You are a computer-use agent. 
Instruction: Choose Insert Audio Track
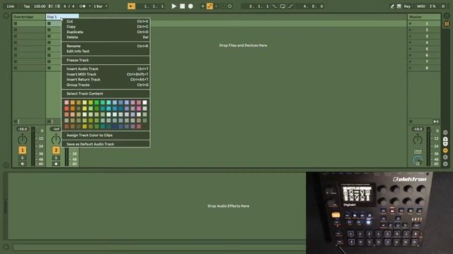[105, 69]
